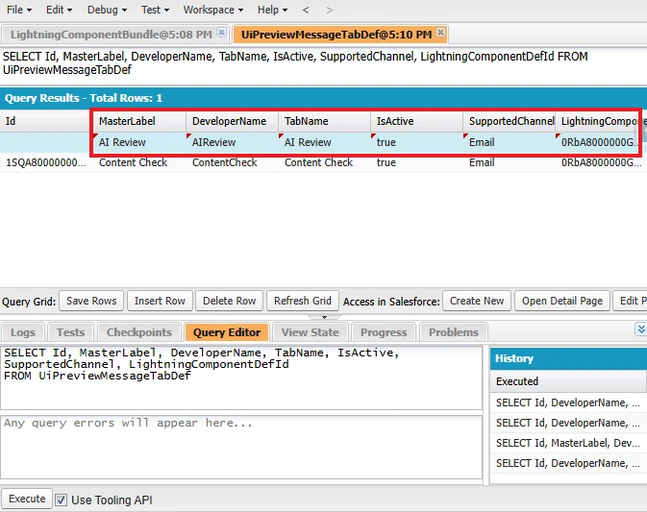647x512 pixels.
Task: Open the Debug menu
Action: point(107,10)
